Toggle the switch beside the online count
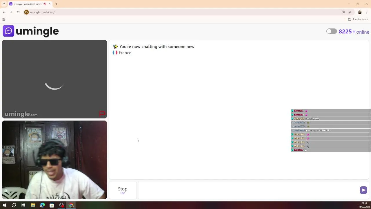The height and width of the screenshot is (209, 371). coord(332,31)
